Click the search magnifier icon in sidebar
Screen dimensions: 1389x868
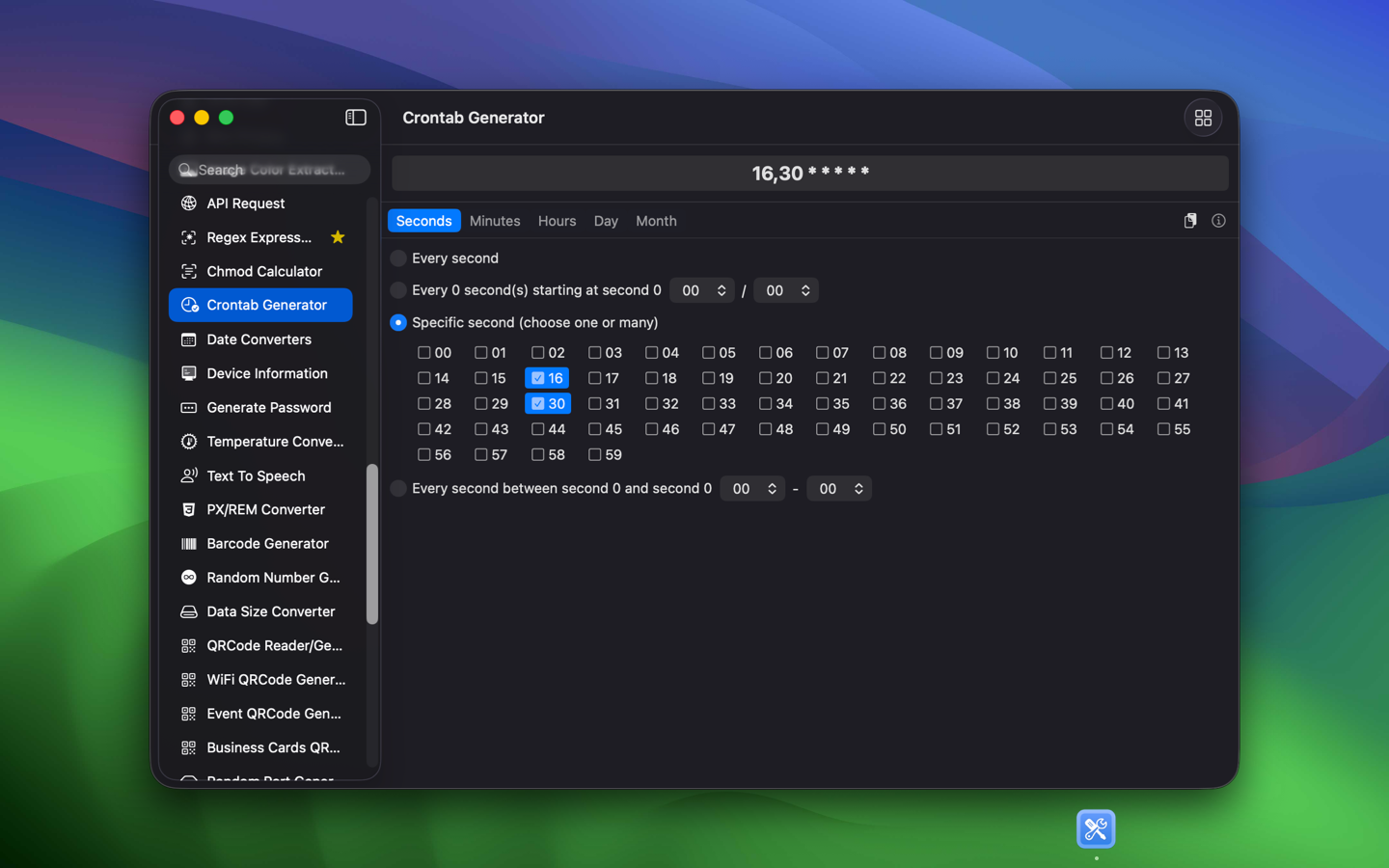[x=186, y=170]
